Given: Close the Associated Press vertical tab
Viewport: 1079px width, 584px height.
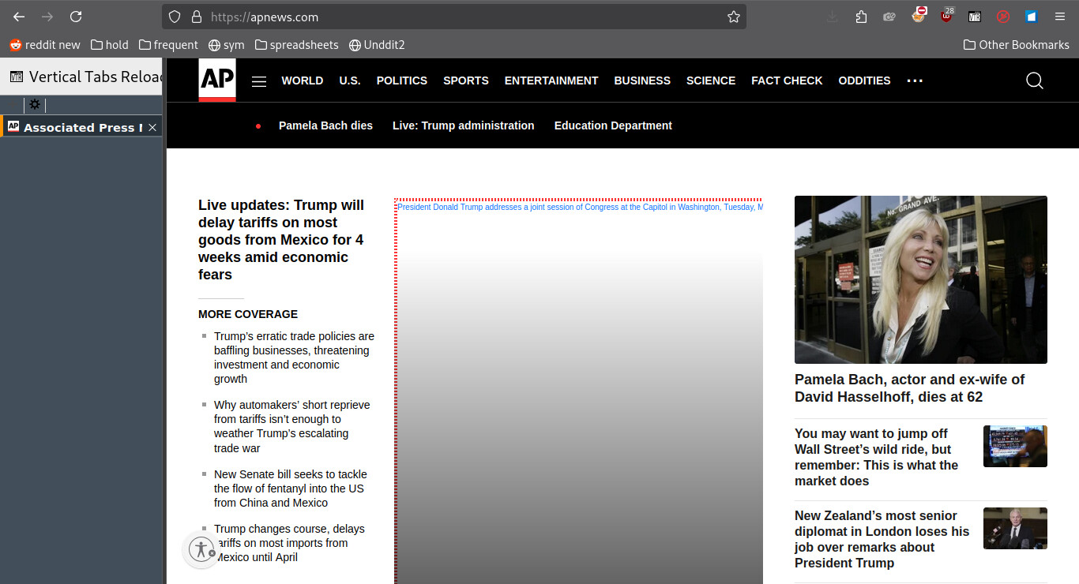Looking at the screenshot, I should point(152,127).
